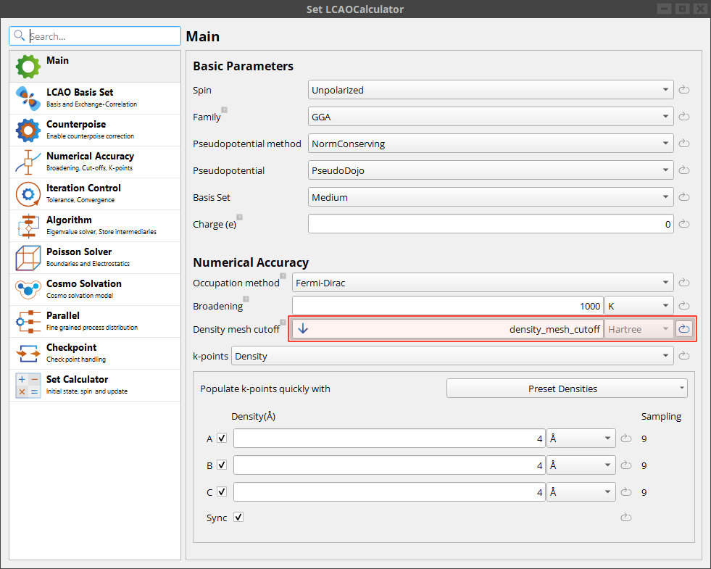Open the Checkpoint section
This screenshot has width=711, height=569.
pos(95,353)
